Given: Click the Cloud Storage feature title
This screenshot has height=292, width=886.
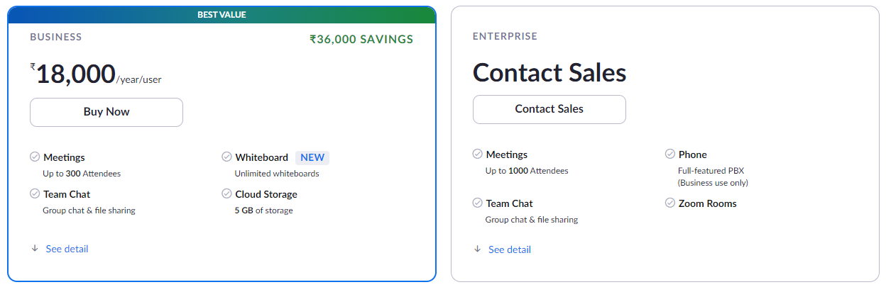Looking at the screenshot, I should [266, 194].
